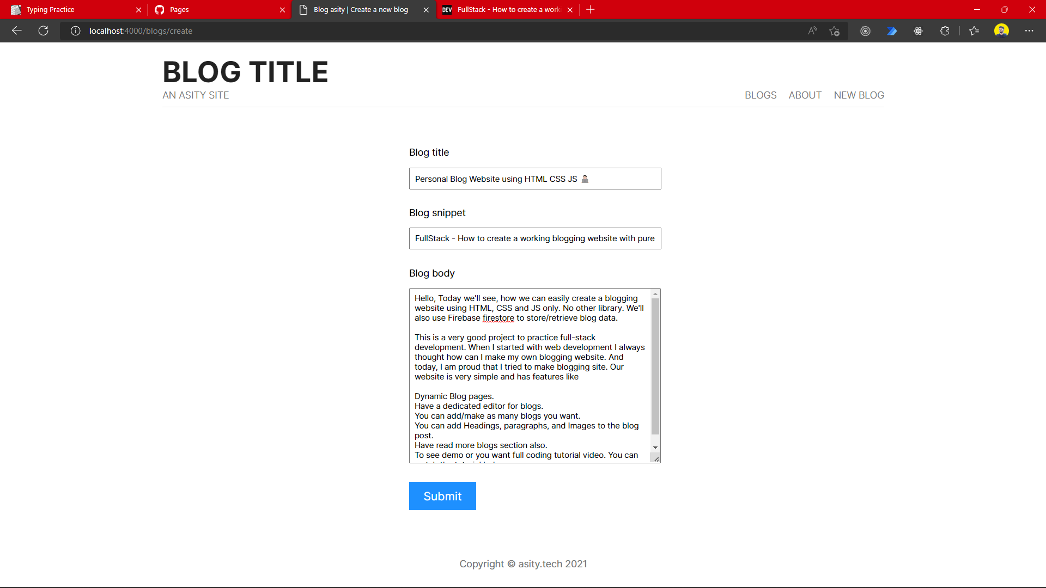1046x588 pixels.
Task: Click the site information icon in address bar
Action: click(75, 30)
